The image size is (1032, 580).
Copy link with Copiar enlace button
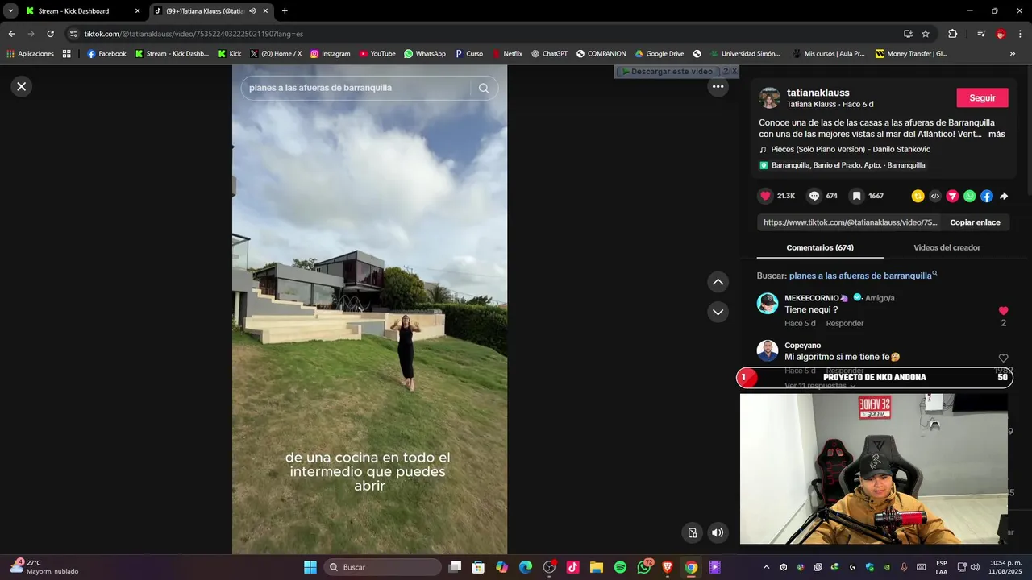975,222
